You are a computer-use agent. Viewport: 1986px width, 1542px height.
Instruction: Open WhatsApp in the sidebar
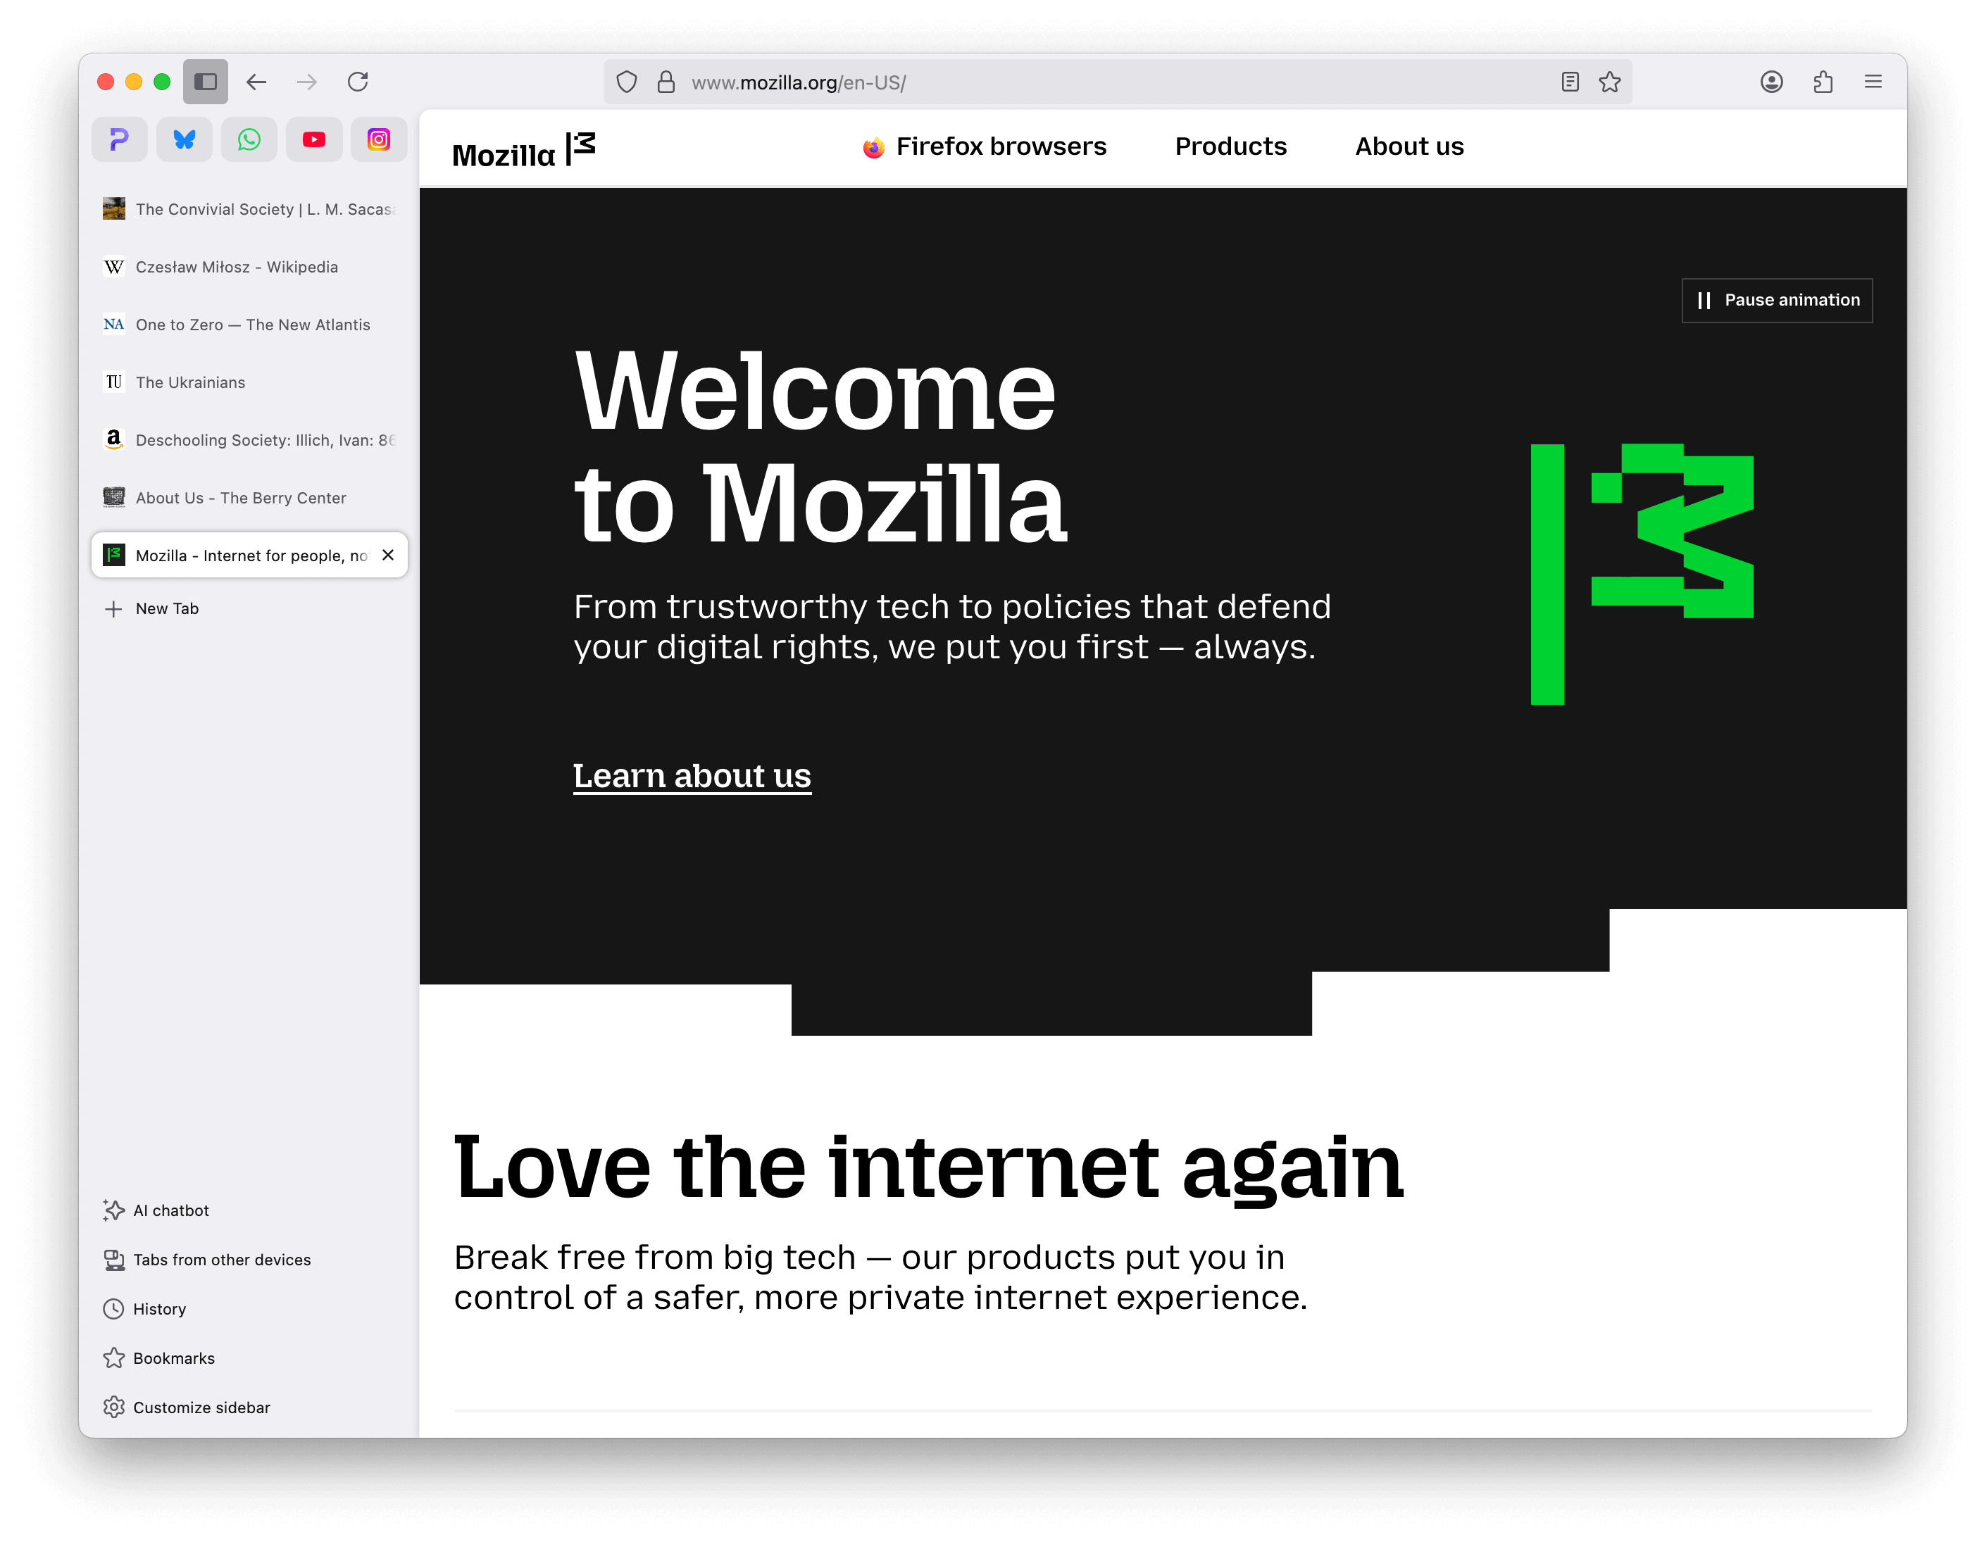(x=250, y=137)
